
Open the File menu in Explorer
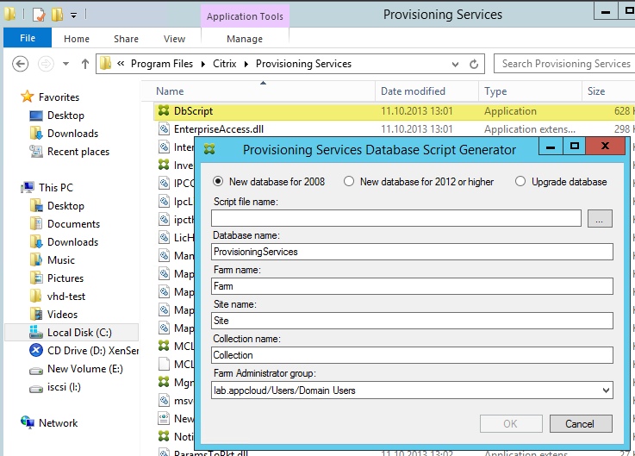click(28, 38)
